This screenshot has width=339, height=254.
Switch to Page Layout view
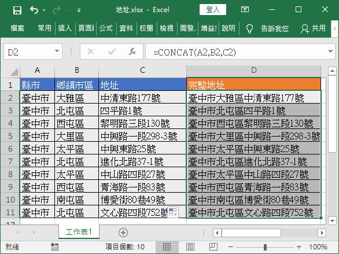click(190, 246)
